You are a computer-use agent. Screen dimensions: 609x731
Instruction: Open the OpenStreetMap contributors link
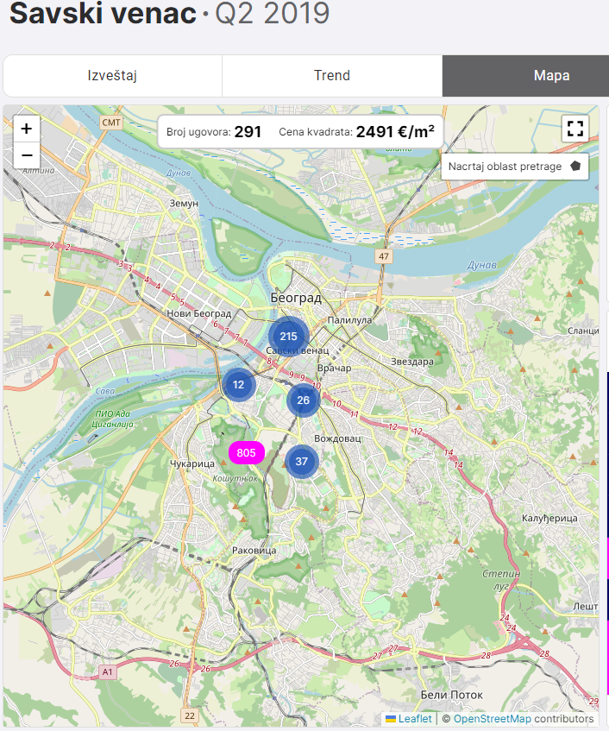pos(493,719)
